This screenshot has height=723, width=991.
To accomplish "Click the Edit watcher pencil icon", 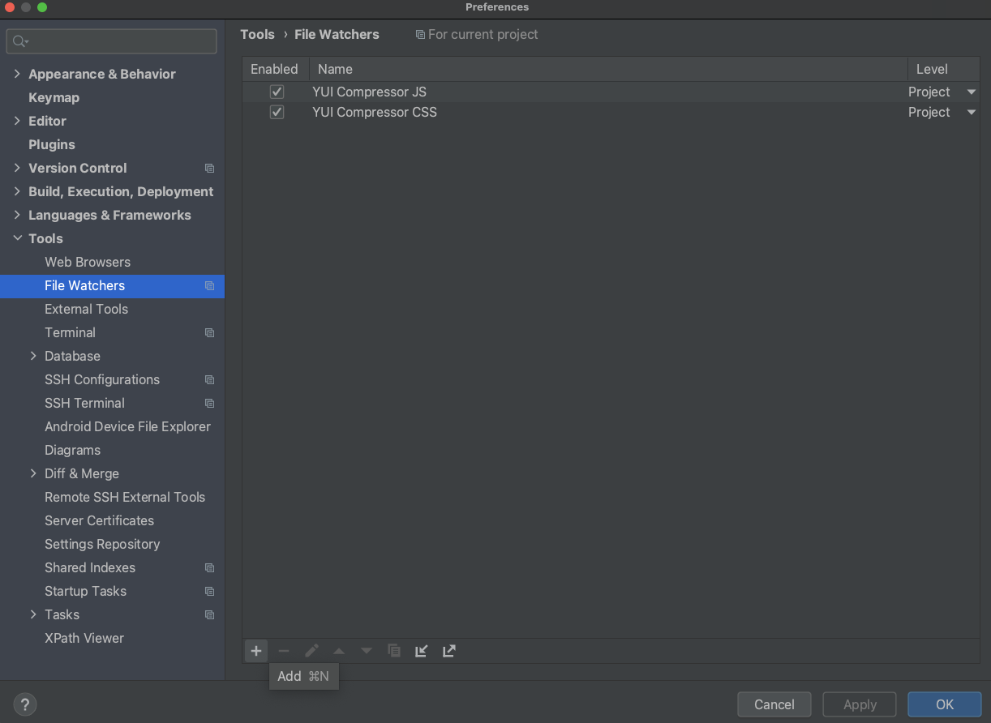I will pyautogui.click(x=311, y=651).
